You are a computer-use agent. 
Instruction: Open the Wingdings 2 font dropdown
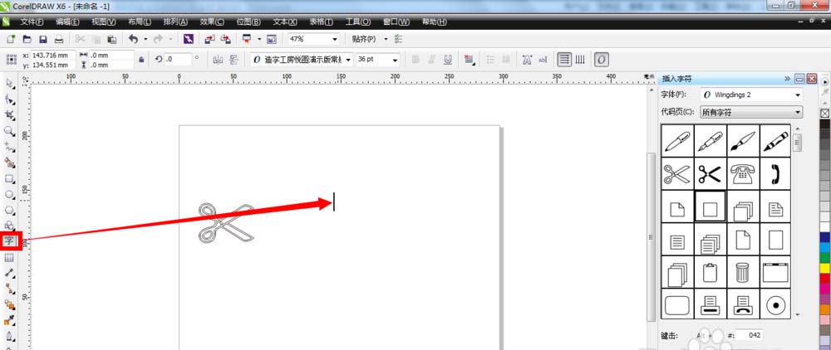798,95
